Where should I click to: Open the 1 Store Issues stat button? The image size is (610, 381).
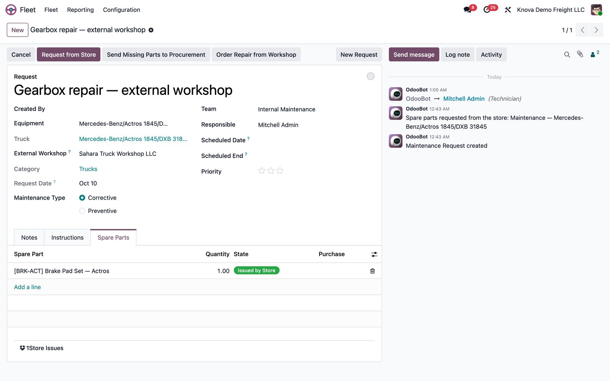[x=42, y=348]
